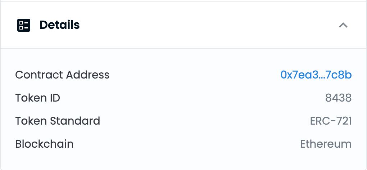Select the 8438 token ID value
The image size is (367, 170).
point(338,98)
